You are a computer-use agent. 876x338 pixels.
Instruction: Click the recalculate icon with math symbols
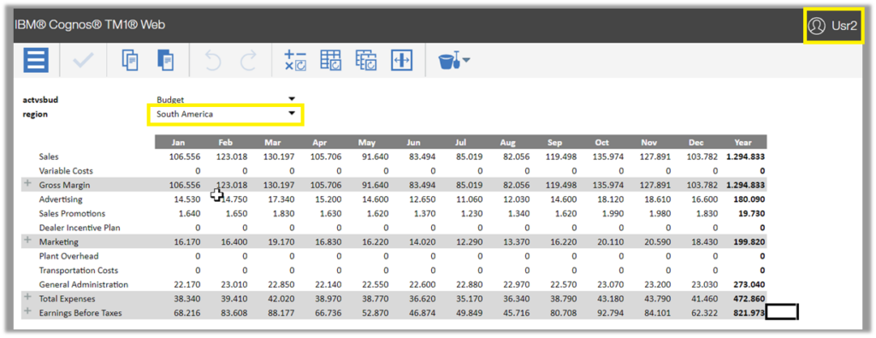click(295, 61)
